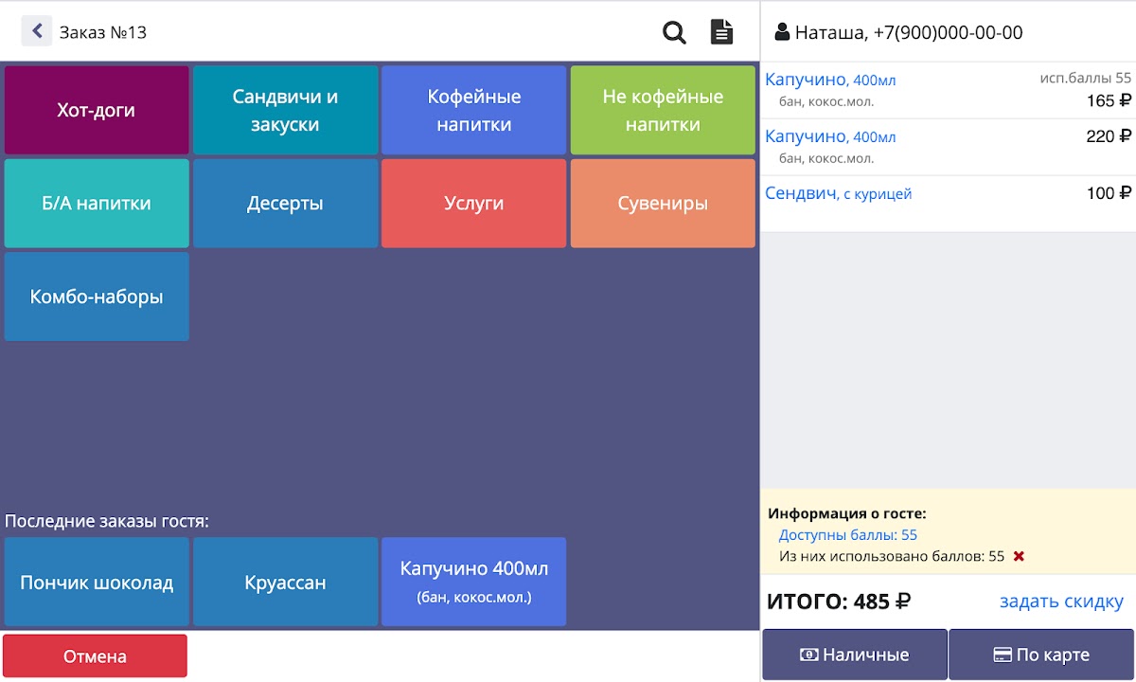Viewport: 1136px width, 682px height.
Task: Open the Хот-доги category
Action: coord(97,110)
